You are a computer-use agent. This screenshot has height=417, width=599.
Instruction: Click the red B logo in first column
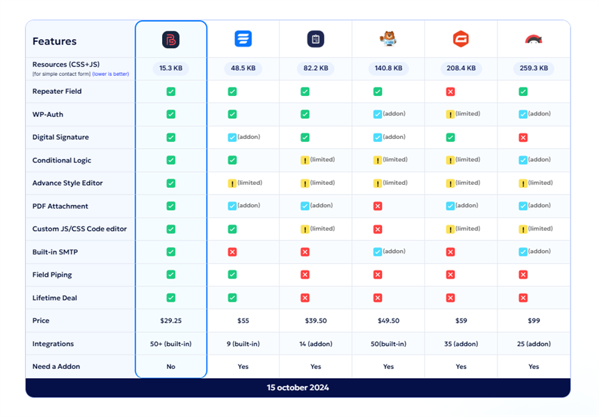[x=170, y=40]
